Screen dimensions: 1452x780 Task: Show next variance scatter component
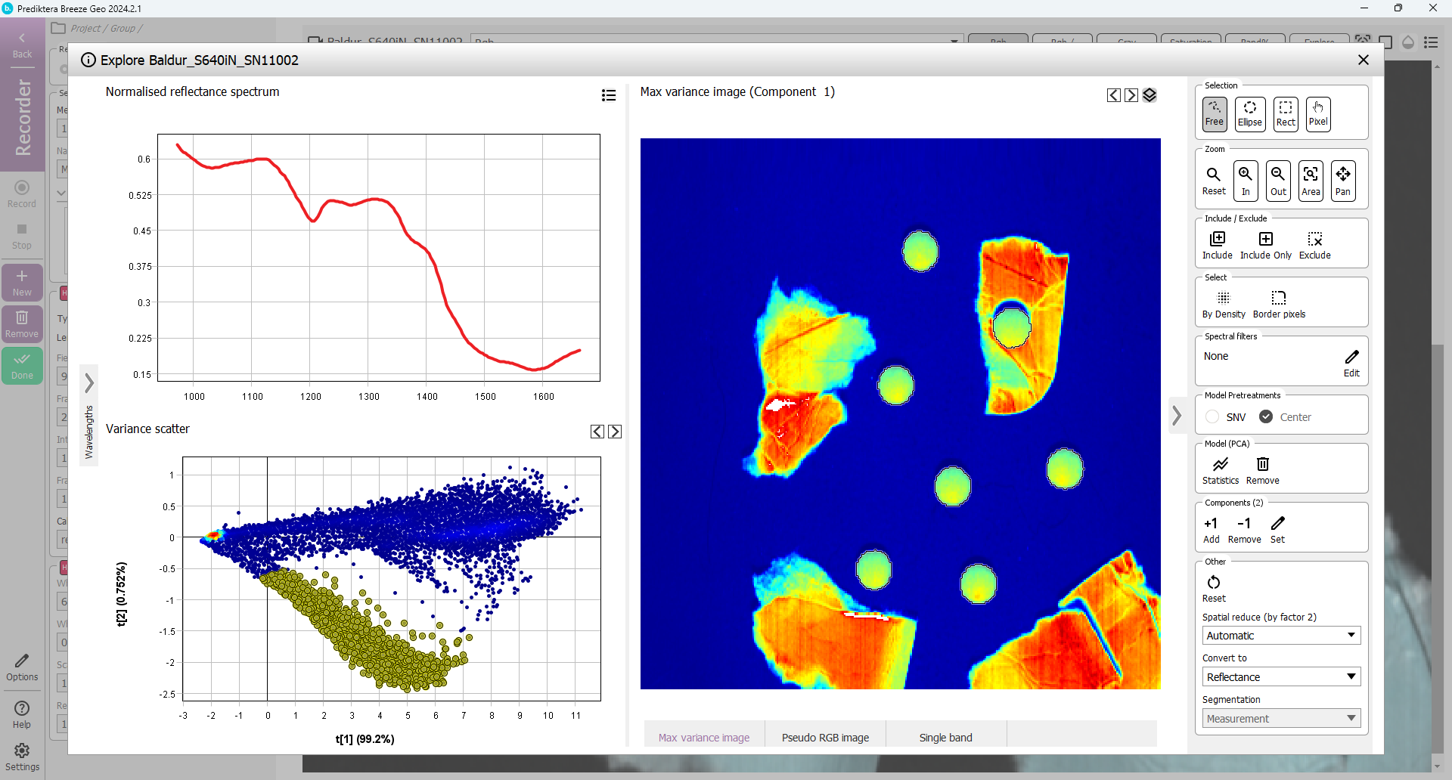pyautogui.click(x=615, y=432)
